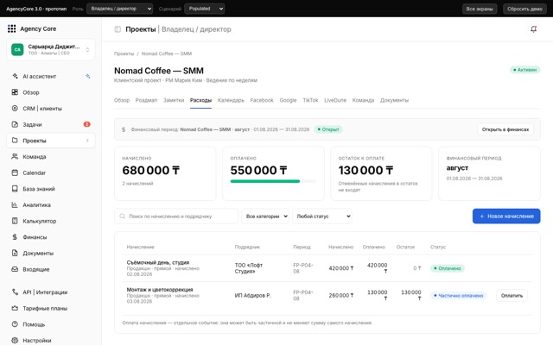Click the Тарифные планы icon
The height and width of the screenshot is (345, 553).
[x=15, y=308]
